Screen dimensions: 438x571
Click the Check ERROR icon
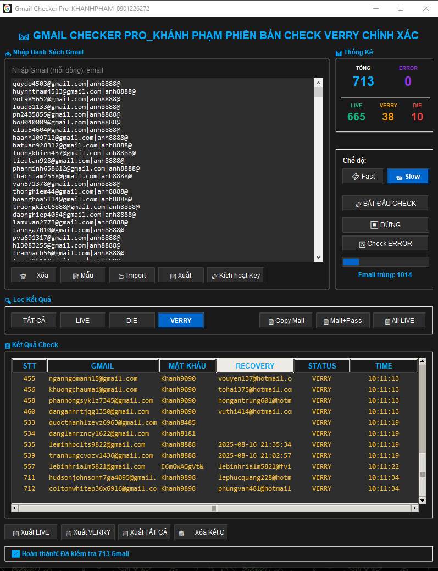click(x=362, y=244)
